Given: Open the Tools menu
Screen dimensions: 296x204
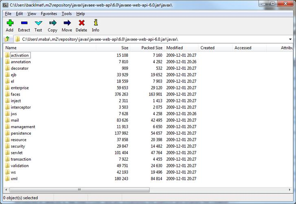Looking at the screenshot, I should [x=67, y=13].
